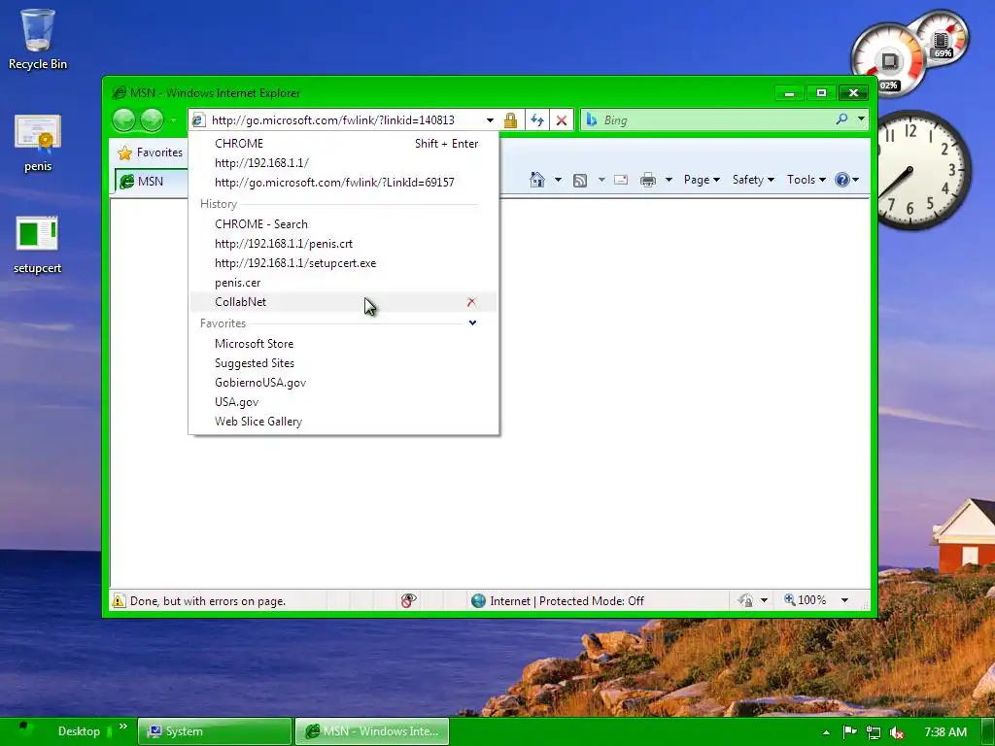The image size is (995, 746).
Task: Click the Print icon
Action: pos(648,180)
